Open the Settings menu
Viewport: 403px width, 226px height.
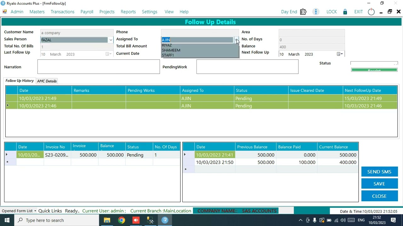point(150,12)
